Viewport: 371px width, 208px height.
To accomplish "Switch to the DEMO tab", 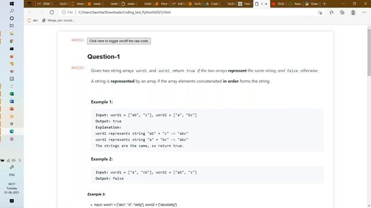I will [44, 4].
